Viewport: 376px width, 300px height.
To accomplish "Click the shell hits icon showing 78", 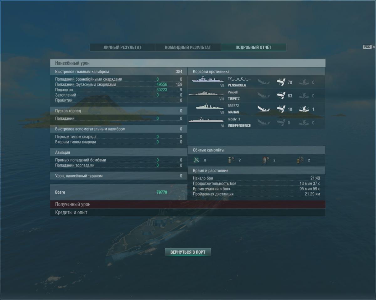I will click(281, 82).
